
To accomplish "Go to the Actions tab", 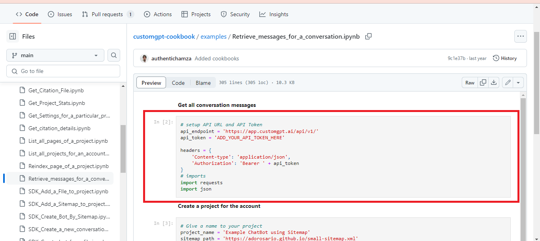I will (x=158, y=14).
